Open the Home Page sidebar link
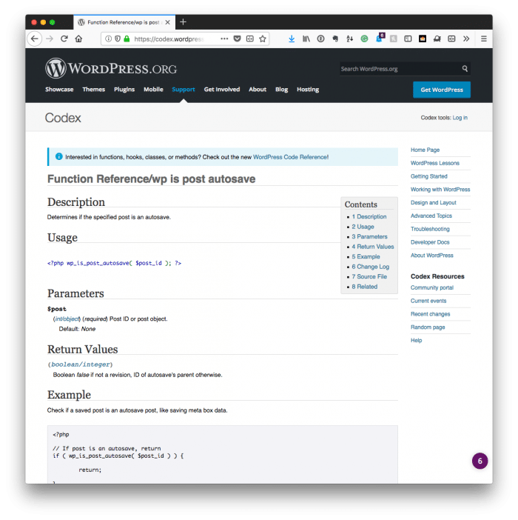Viewport: 518px width, 520px height. coord(425,150)
